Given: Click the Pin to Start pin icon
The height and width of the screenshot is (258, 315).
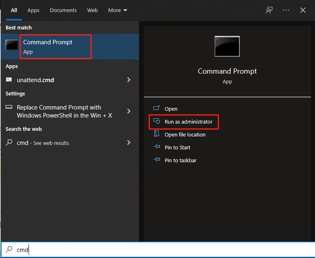Looking at the screenshot, I should click(x=157, y=147).
